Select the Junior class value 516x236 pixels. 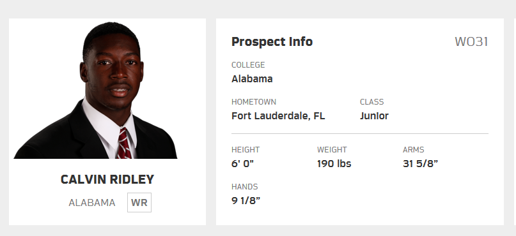coord(374,116)
